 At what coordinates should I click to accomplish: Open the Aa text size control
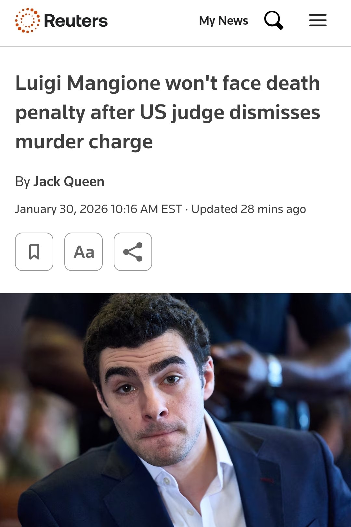pyautogui.click(x=84, y=252)
